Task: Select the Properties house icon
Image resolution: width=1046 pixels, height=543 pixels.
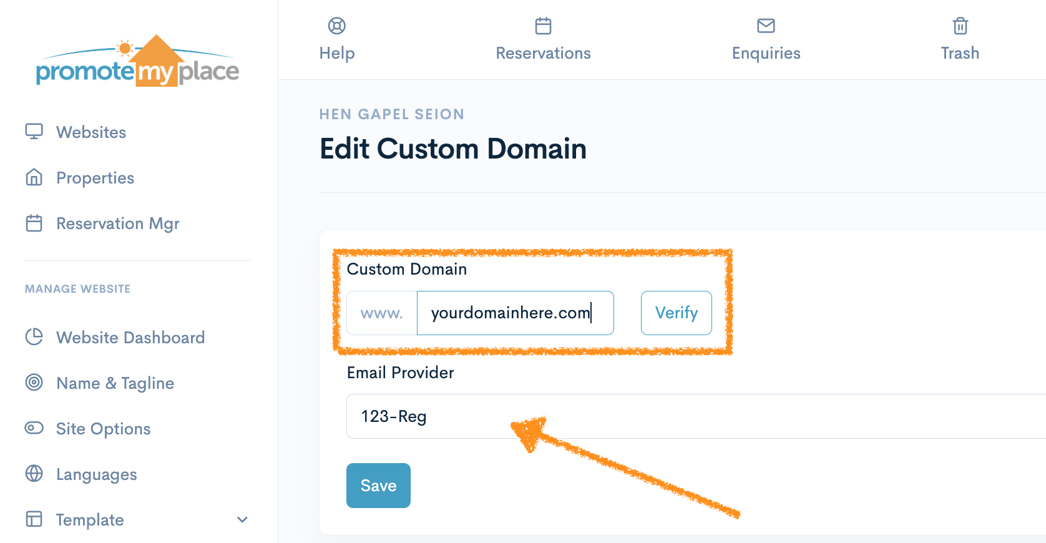Action: coord(34,178)
